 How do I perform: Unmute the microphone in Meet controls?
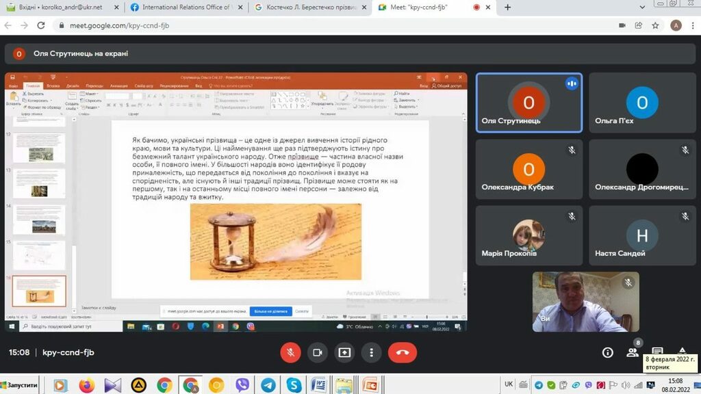click(x=290, y=352)
